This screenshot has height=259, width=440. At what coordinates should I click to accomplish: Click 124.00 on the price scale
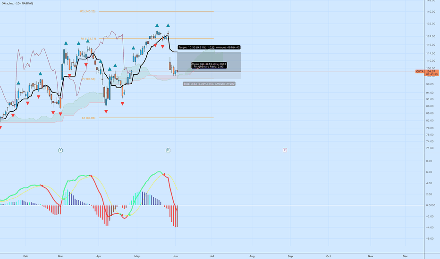[x=431, y=36]
